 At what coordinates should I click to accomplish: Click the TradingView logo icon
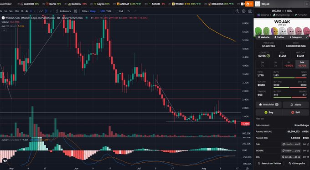(x=5, y=160)
